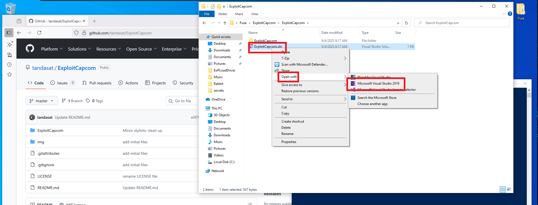Switch to large icons view toggle
This screenshot has height=205, width=538.
point(509,189)
